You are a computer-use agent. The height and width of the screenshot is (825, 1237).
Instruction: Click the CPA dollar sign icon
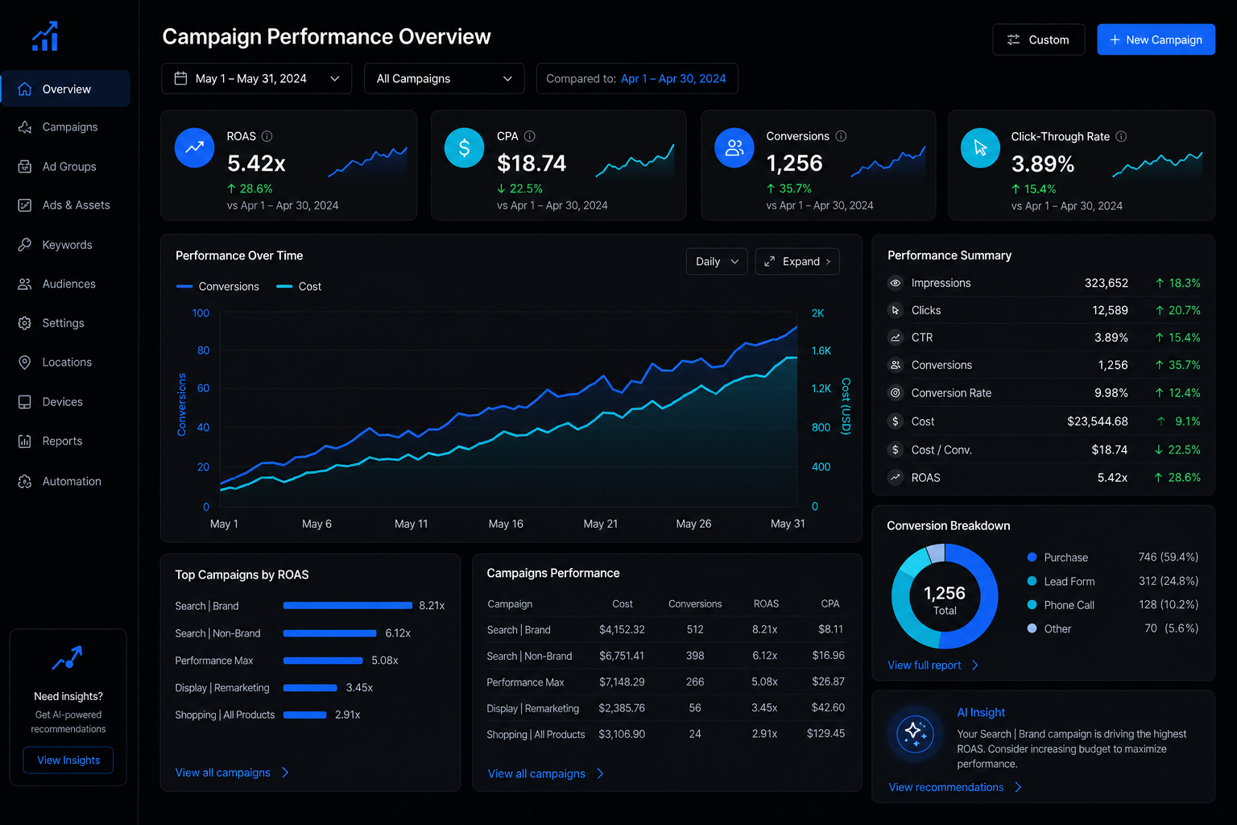tap(465, 148)
